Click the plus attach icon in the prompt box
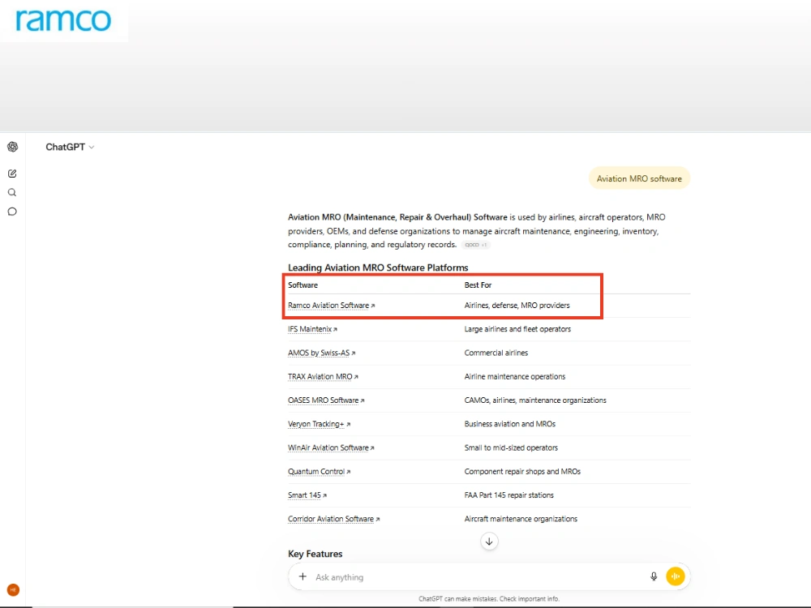The height and width of the screenshot is (608, 811). (303, 576)
